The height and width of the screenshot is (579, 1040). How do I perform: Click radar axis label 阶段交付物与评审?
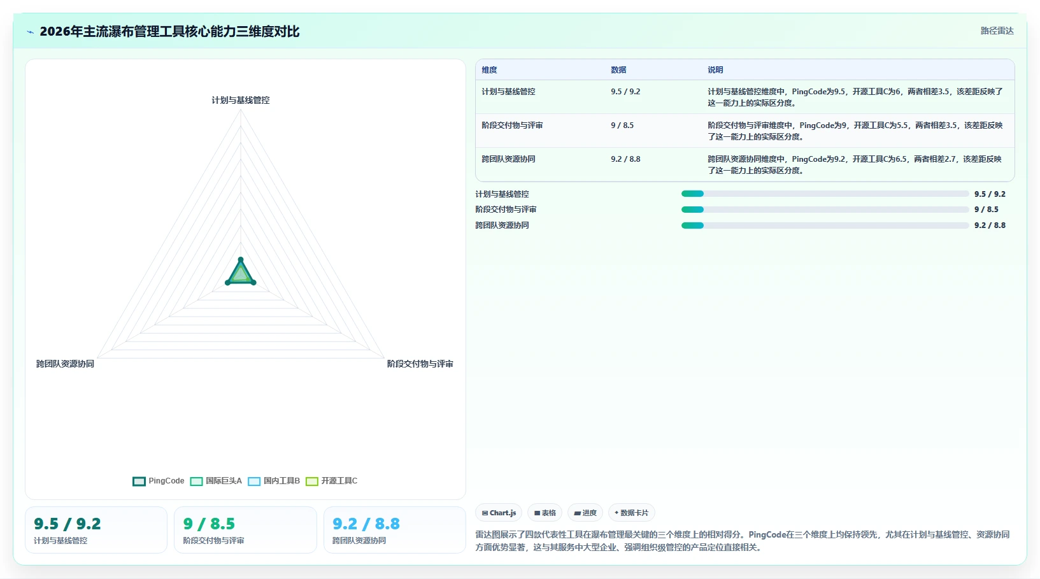click(420, 364)
